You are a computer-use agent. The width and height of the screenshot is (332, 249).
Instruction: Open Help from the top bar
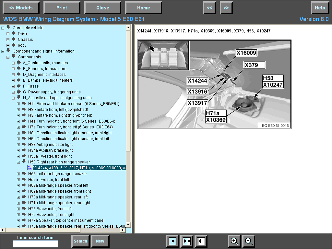320,8
